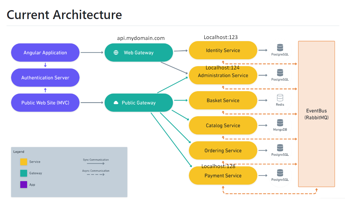The width and height of the screenshot is (345, 199).
Task: Click the teal Gateway legend swatch
Action: tap(24, 173)
